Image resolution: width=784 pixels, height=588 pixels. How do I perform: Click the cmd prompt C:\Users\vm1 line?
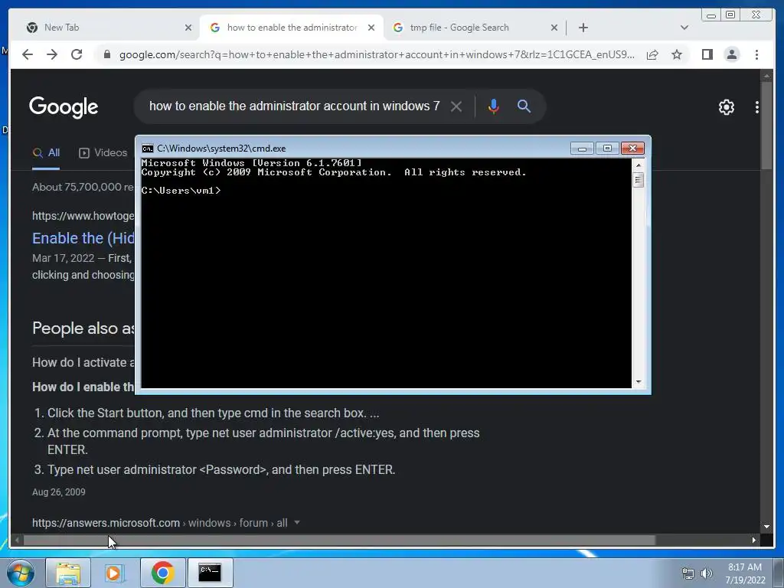[181, 191]
